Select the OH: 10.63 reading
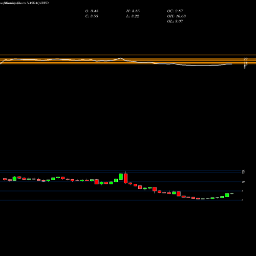This screenshot has width=256, height=256. coord(177,16)
